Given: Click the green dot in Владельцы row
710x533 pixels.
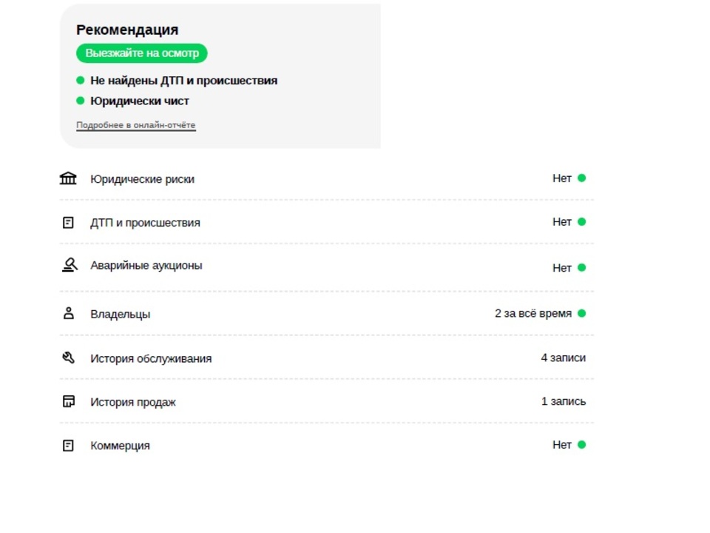Looking at the screenshot, I should coord(582,313).
